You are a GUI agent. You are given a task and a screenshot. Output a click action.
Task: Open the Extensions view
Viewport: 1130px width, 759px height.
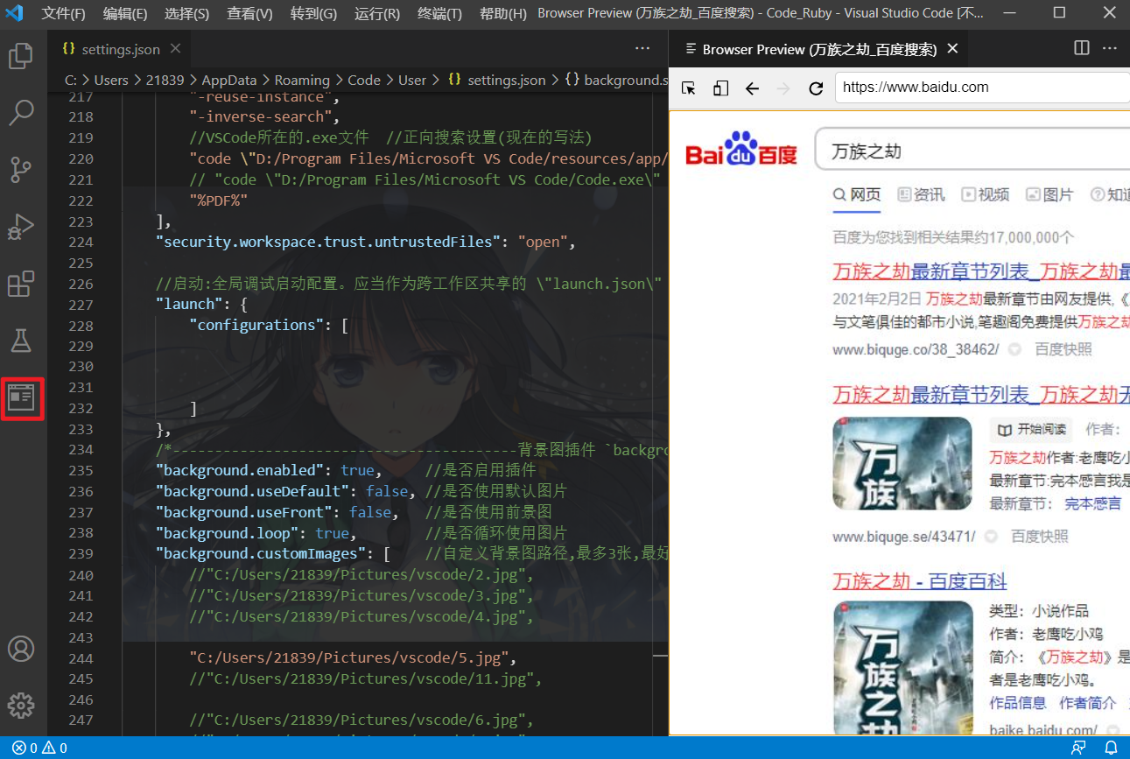click(x=21, y=284)
